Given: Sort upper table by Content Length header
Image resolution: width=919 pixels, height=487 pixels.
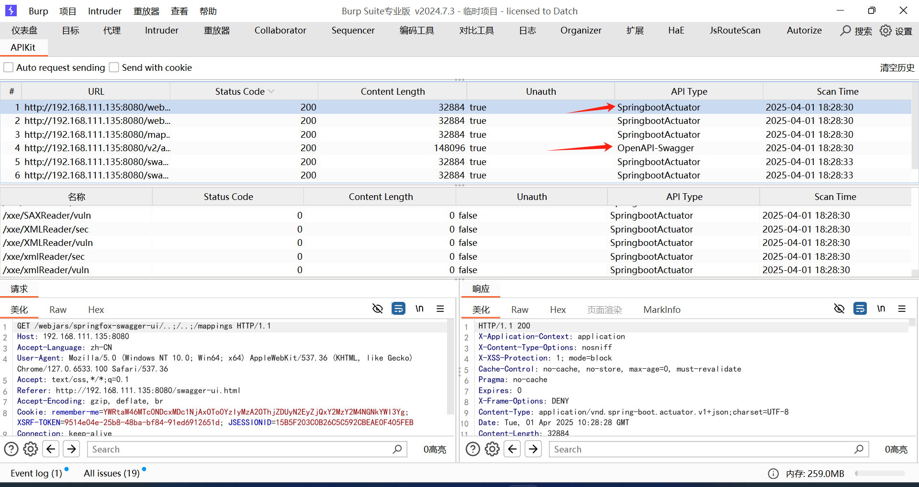Looking at the screenshot, I should click(x=392, y=91).
